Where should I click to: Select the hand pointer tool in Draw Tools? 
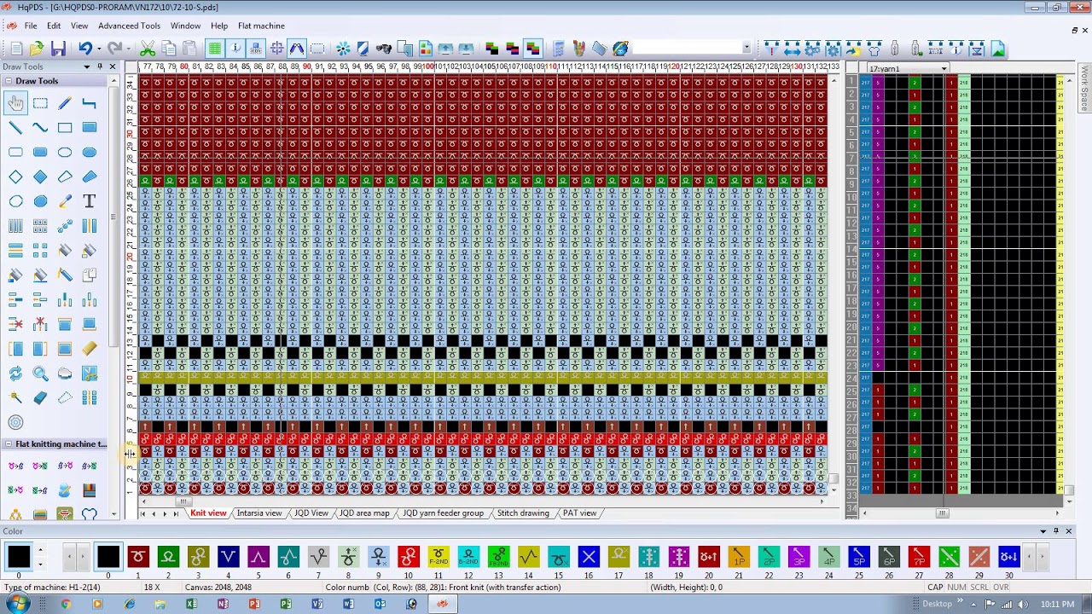click(x=15, y=103)
